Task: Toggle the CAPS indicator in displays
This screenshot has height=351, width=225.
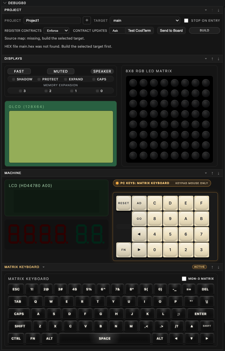Action: pos(99,79)
